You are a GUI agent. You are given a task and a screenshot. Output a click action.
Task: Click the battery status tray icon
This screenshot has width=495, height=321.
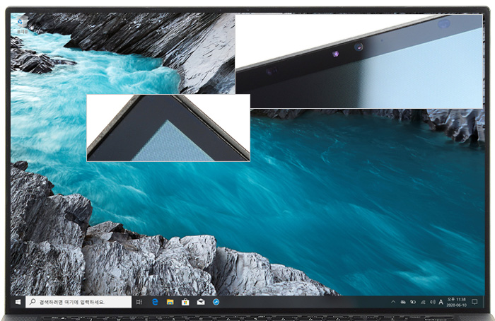pyautogui.click(x=413, y=302)
